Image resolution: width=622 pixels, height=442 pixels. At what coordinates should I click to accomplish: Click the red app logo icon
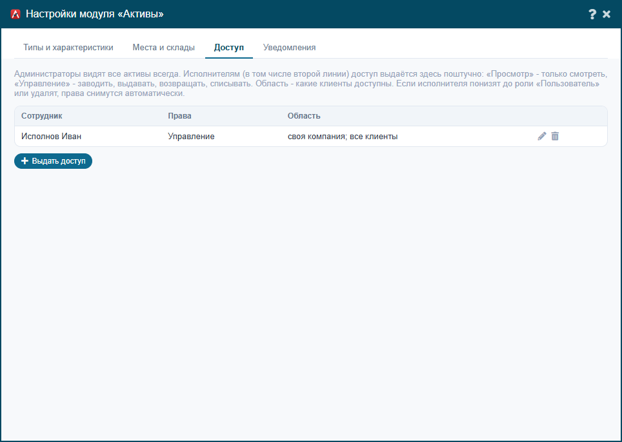coord(15,14)
